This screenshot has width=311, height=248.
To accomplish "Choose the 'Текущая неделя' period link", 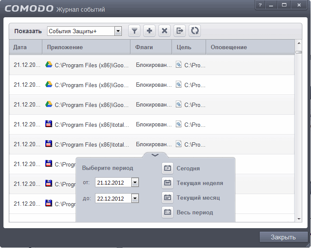I will tap(200, 183).
